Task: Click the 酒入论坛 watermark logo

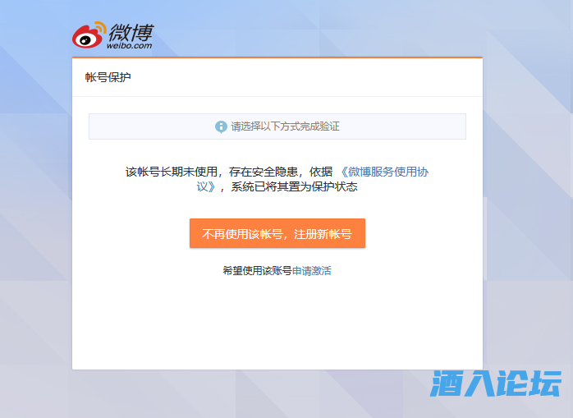Action: 496,384
